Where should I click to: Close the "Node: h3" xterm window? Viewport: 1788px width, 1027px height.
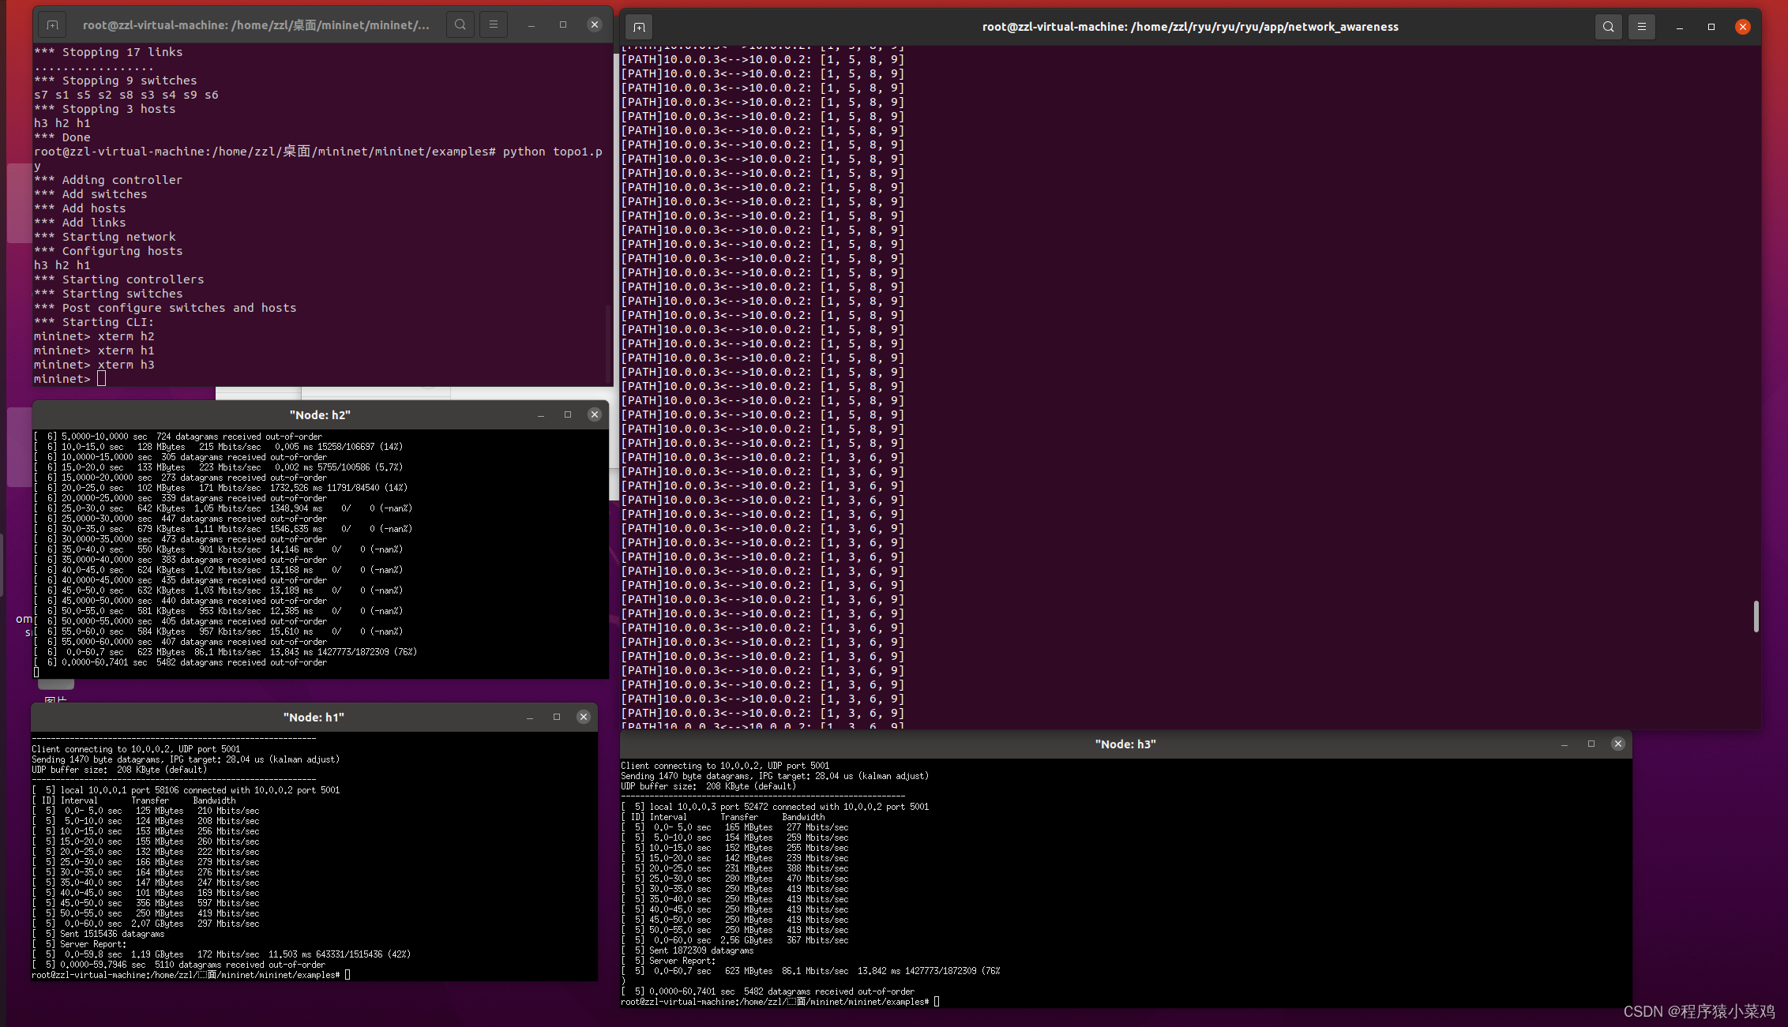point(1618,744)
